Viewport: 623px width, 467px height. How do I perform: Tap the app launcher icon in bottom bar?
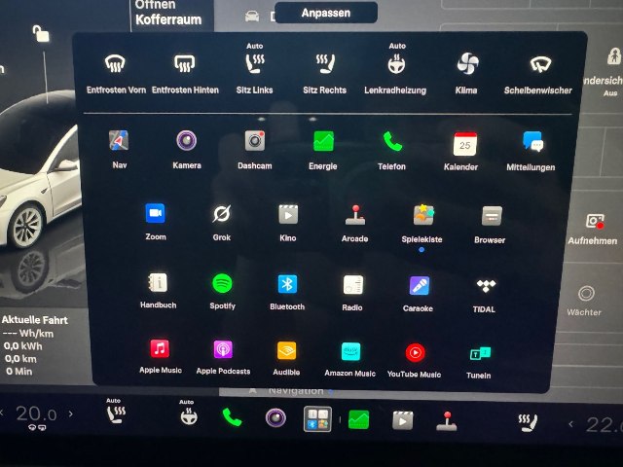[317, 418]
